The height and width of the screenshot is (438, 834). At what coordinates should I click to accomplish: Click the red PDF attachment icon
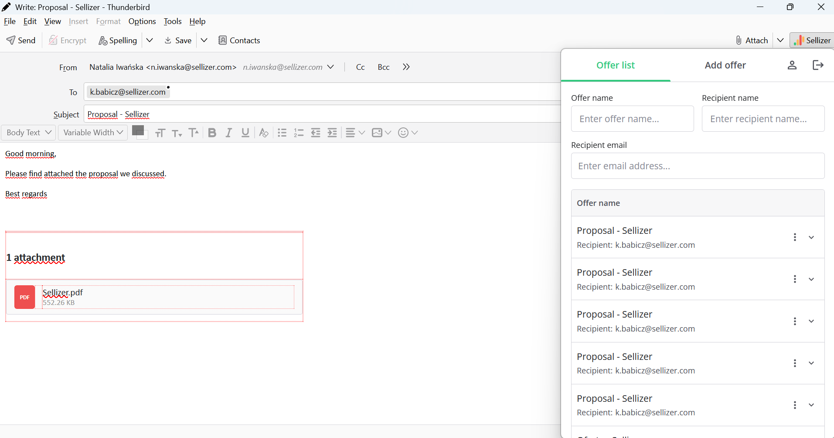[x=24, y=297]
